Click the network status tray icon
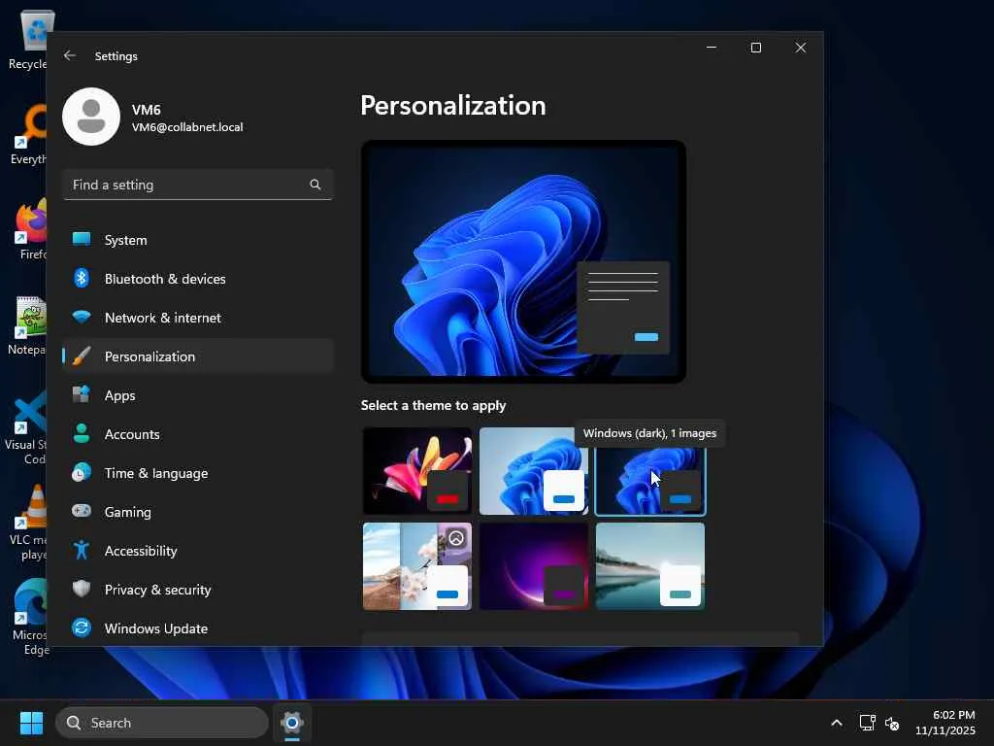 coord(867,723)
